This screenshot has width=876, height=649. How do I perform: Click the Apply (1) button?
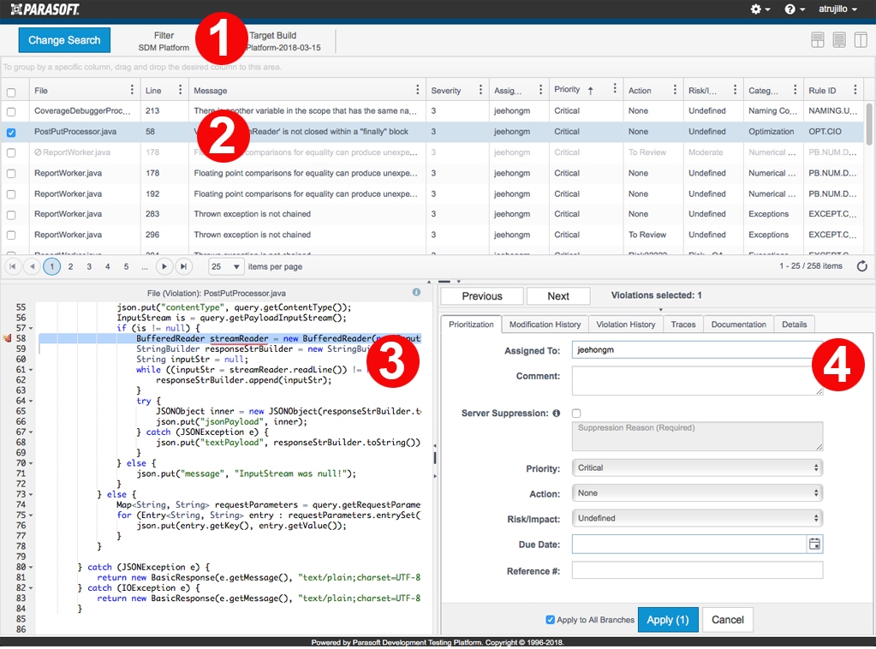tap(668, 619)
